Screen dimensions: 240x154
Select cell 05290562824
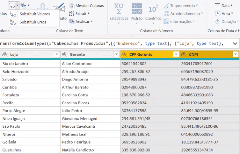pos(150,103)
